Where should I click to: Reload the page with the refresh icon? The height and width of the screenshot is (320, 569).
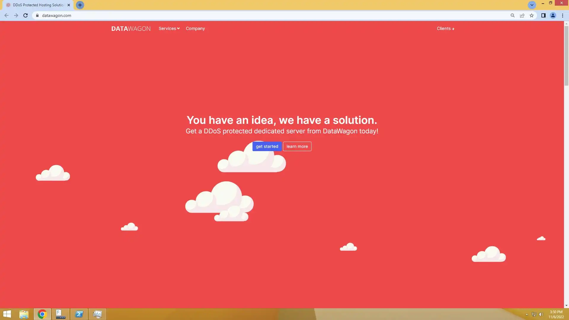tap(25, 15)
